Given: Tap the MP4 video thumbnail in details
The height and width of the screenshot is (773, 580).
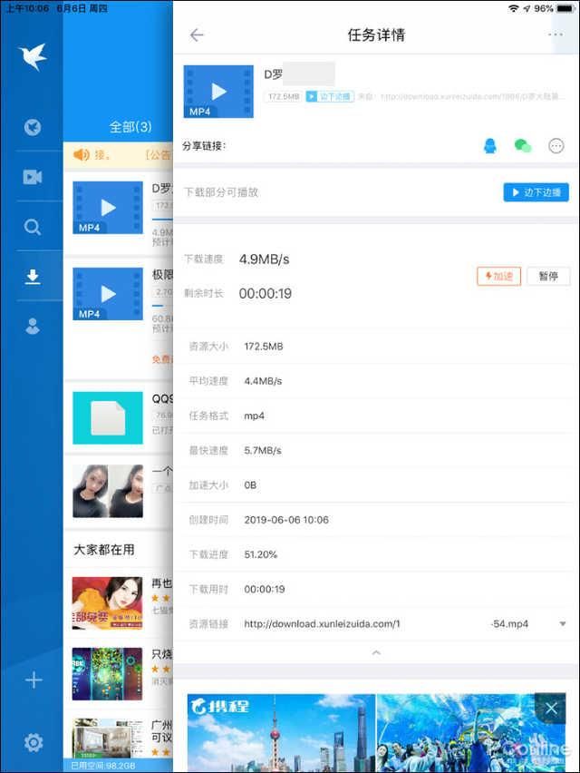Looking at the screenshot, I should (x=217, y=92).
